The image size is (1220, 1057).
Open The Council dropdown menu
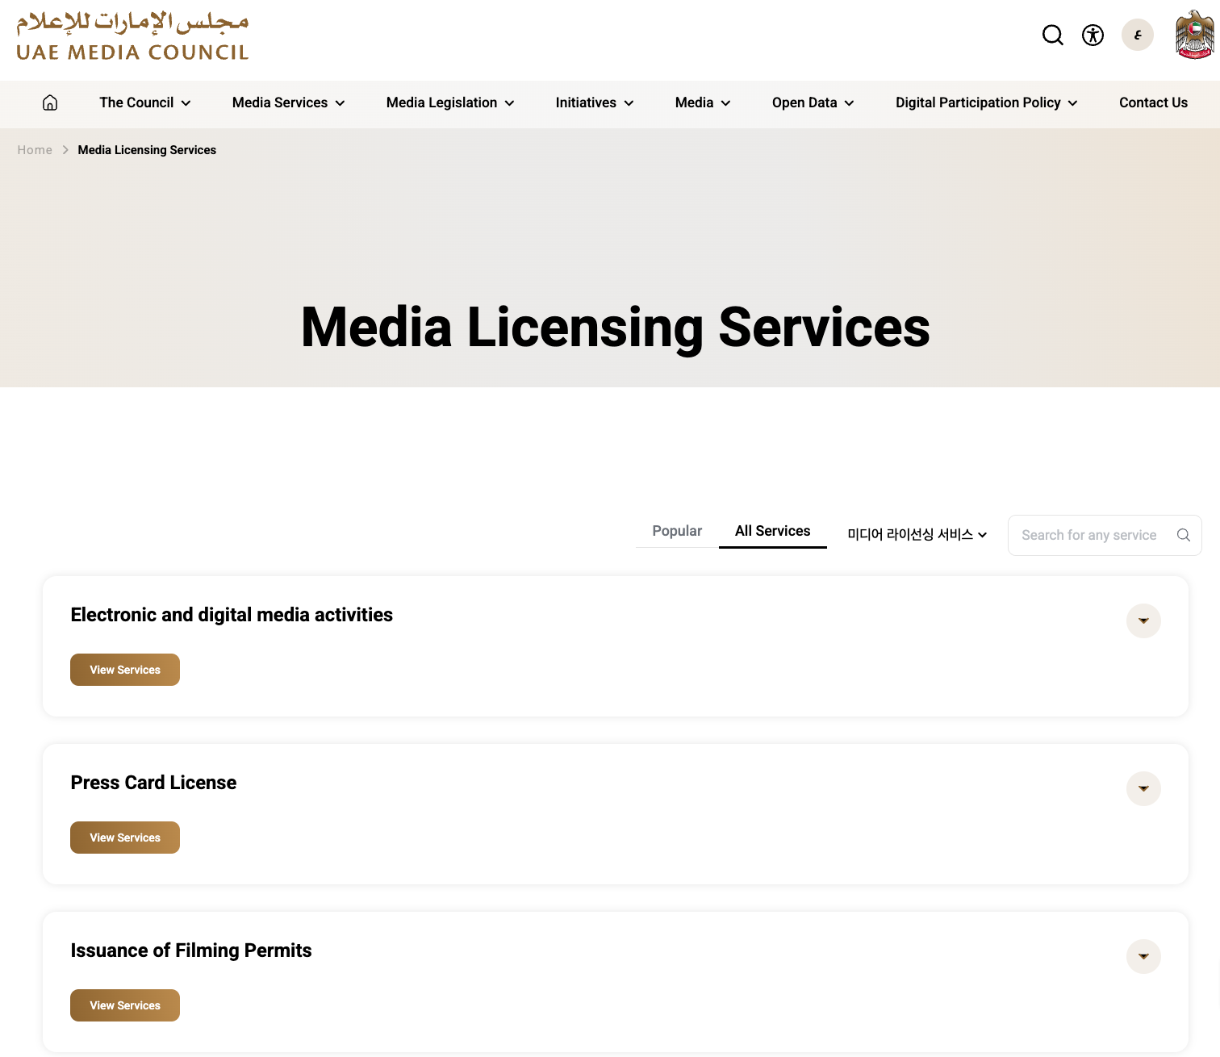tap(144, 102)
